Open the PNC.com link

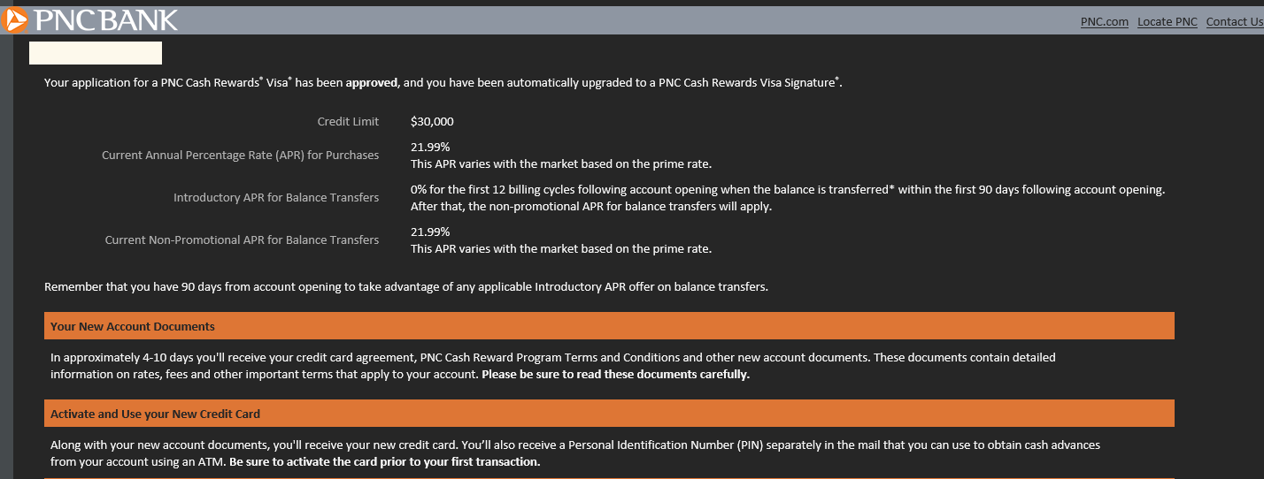tap(1104, 22)
